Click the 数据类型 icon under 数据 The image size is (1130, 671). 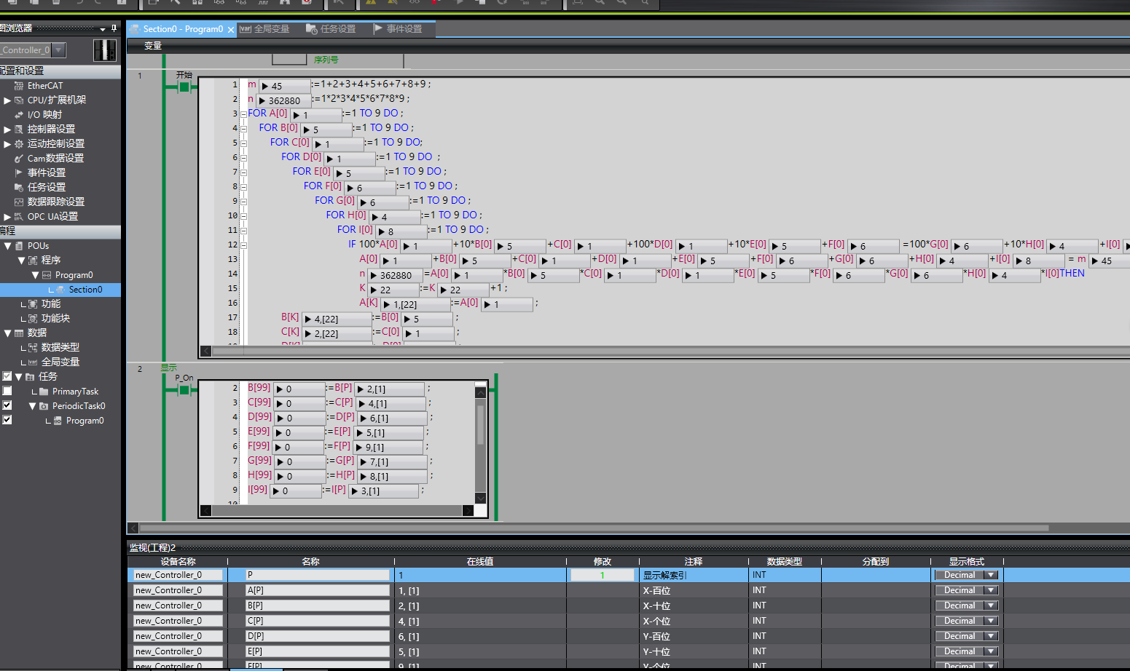tap(33, 348)
